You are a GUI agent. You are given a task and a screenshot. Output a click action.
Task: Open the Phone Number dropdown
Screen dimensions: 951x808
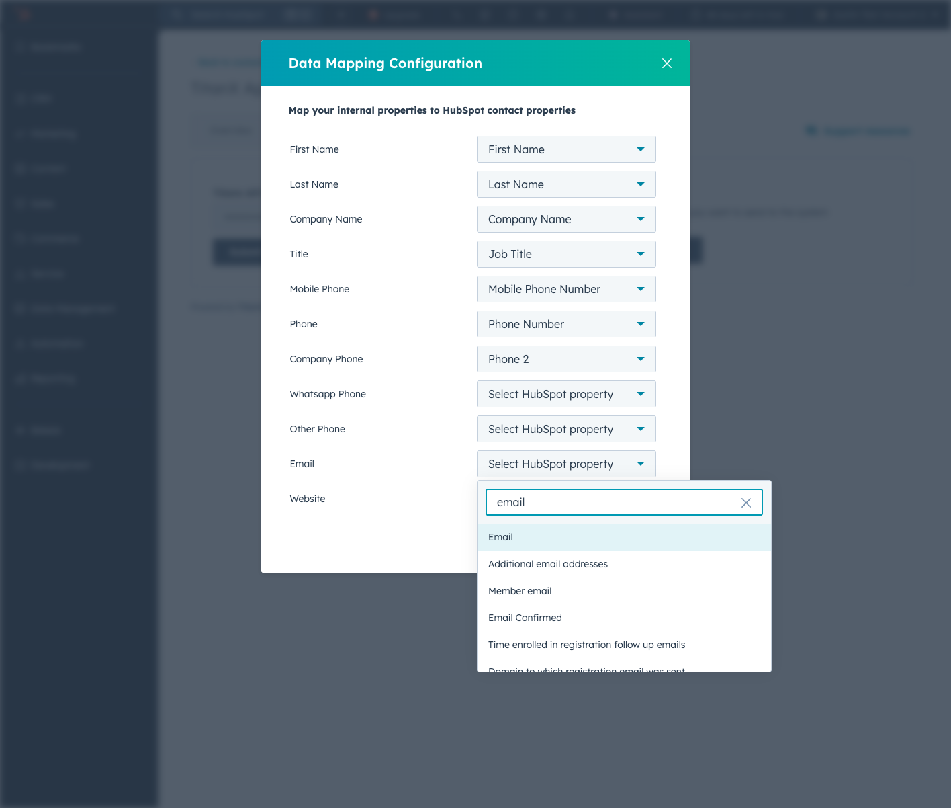click(566, 324)
